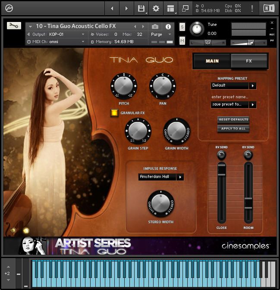Click the cinesamples logo

click(245, 246)
